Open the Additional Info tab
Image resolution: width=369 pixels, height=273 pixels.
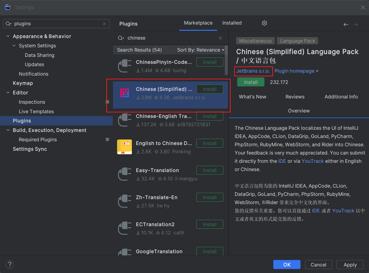coord(341,97)
